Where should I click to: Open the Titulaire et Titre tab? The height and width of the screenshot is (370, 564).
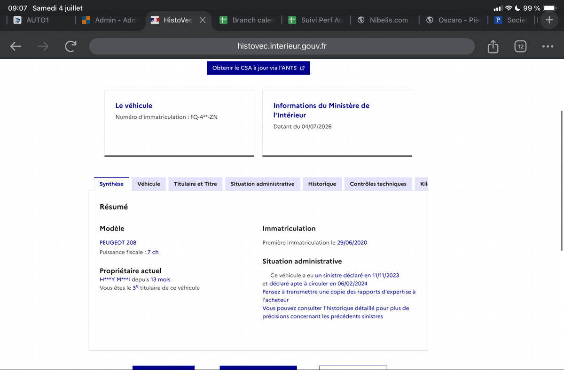pos(196,184)
